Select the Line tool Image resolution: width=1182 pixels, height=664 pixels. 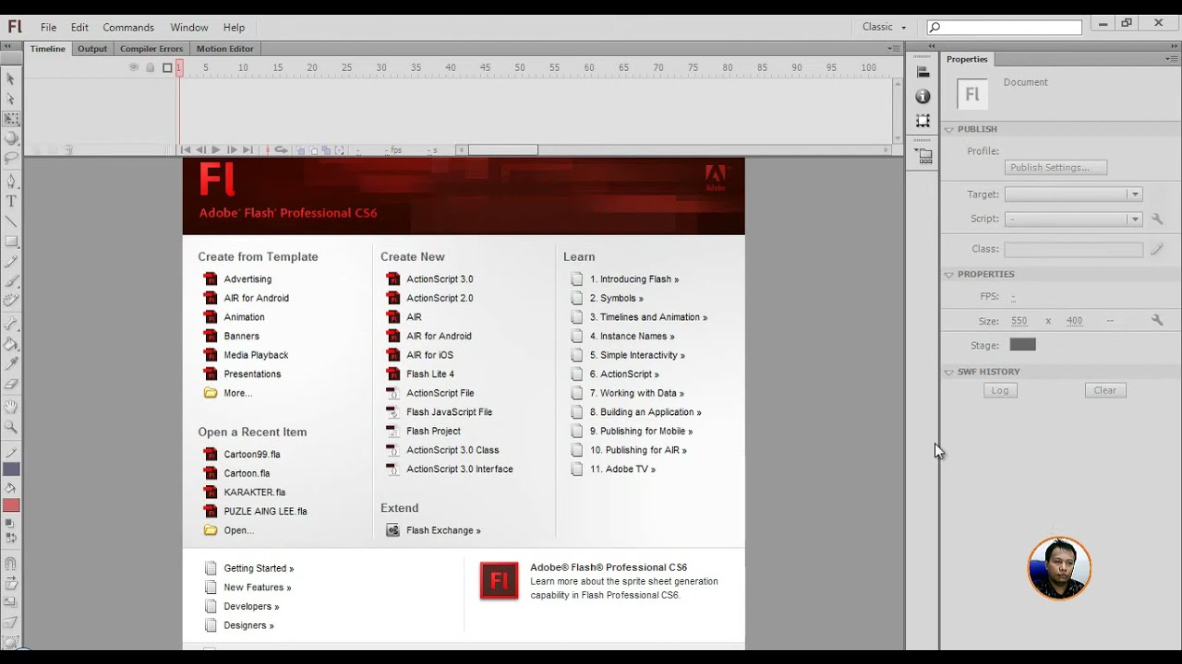[11, 221]
